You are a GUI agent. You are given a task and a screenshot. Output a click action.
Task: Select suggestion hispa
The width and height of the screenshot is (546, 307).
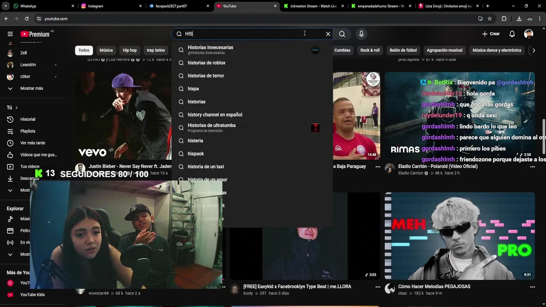252,89
